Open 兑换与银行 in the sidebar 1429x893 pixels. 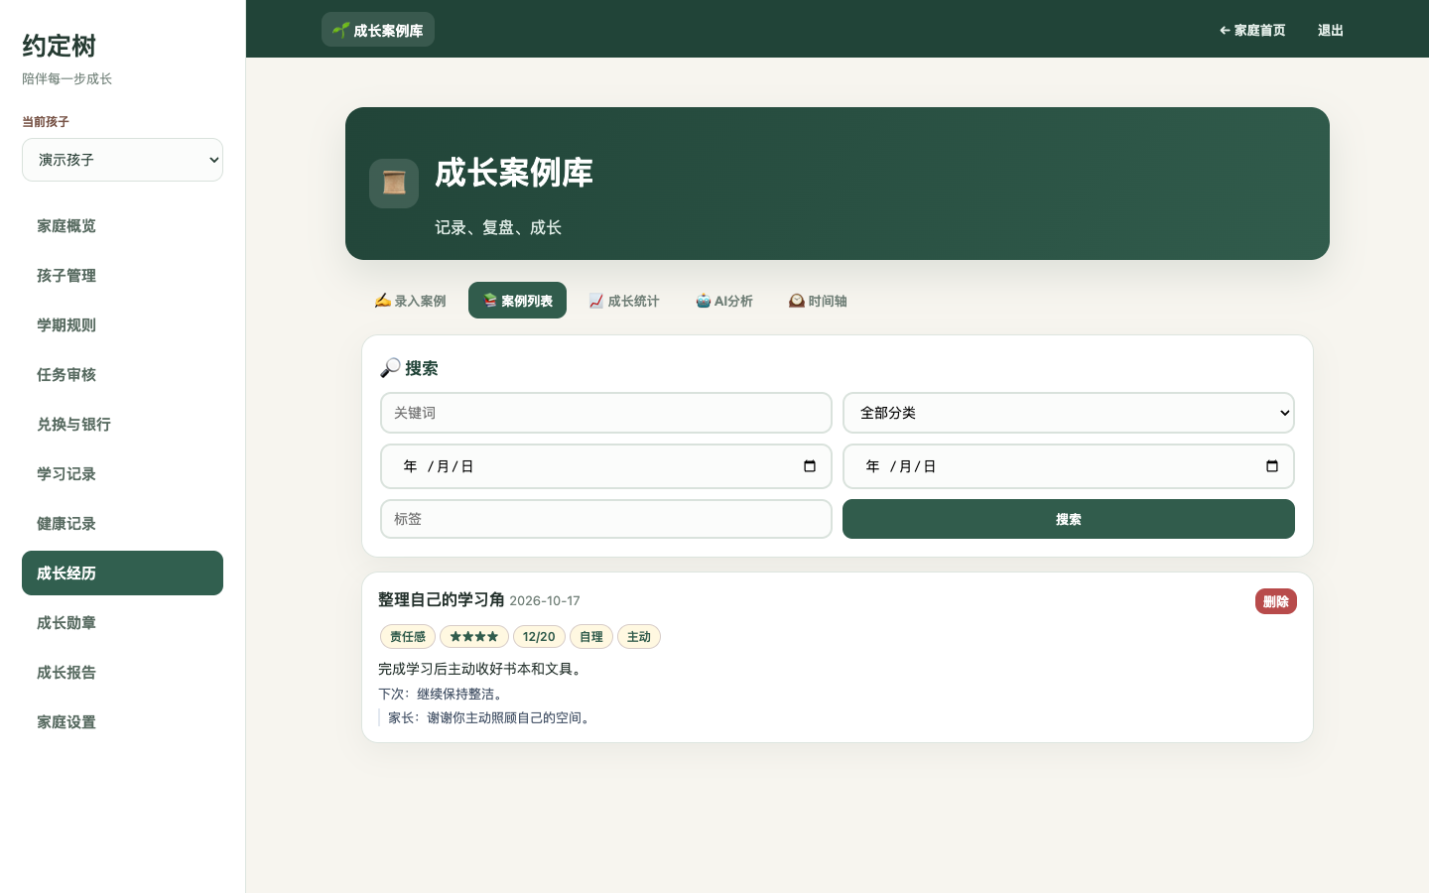pyautogui.click(x=122, y=425)
